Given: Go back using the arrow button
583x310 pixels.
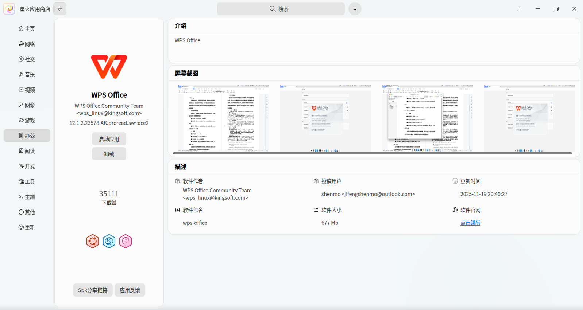Looking at the screenshot, I should coord(60,9).
